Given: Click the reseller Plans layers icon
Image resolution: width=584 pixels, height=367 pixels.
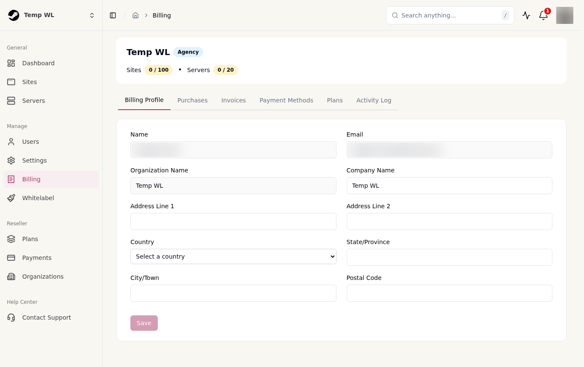Looking at the screenshot, I should [x=11, y=239].
